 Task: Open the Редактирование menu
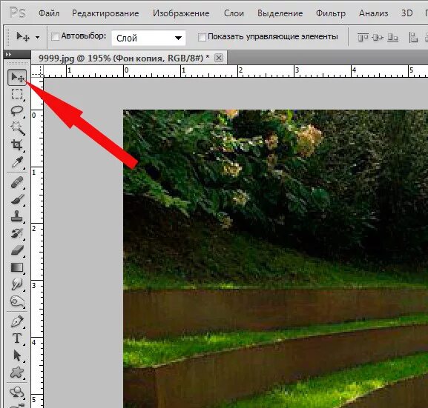tap(105, 13)
